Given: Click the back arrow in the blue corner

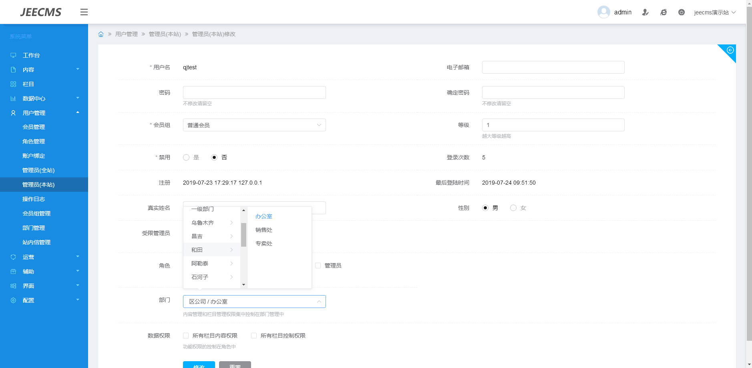Looking at the screenshot, I should 730,50.
